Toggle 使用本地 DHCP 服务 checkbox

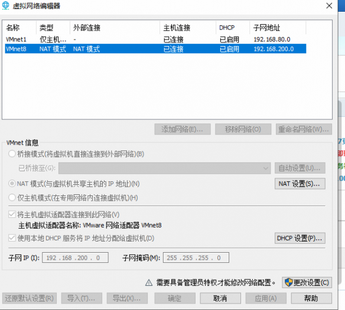click(x=12, y=238)
